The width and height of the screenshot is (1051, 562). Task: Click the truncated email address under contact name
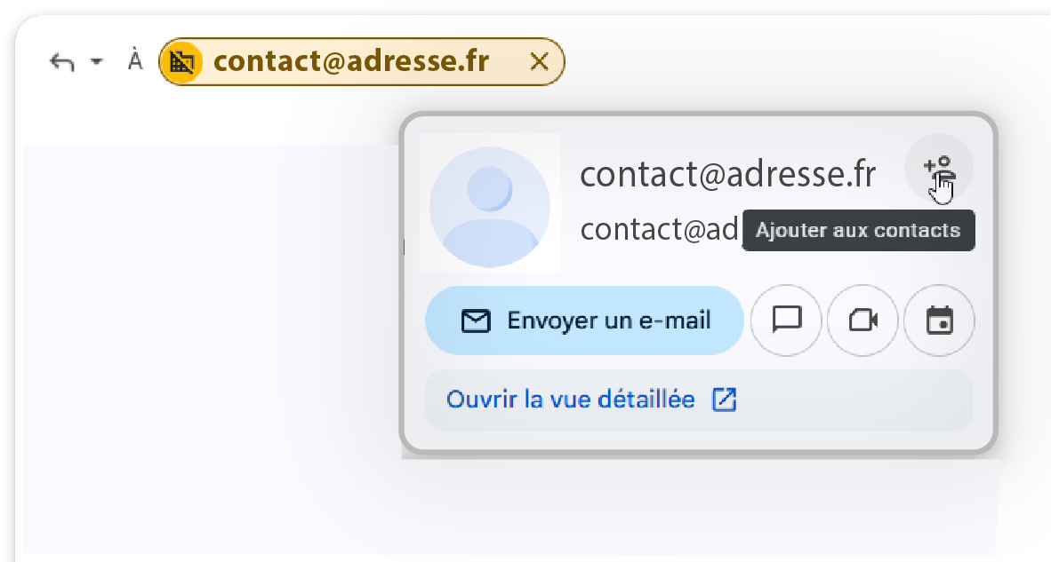click(660, 229)
